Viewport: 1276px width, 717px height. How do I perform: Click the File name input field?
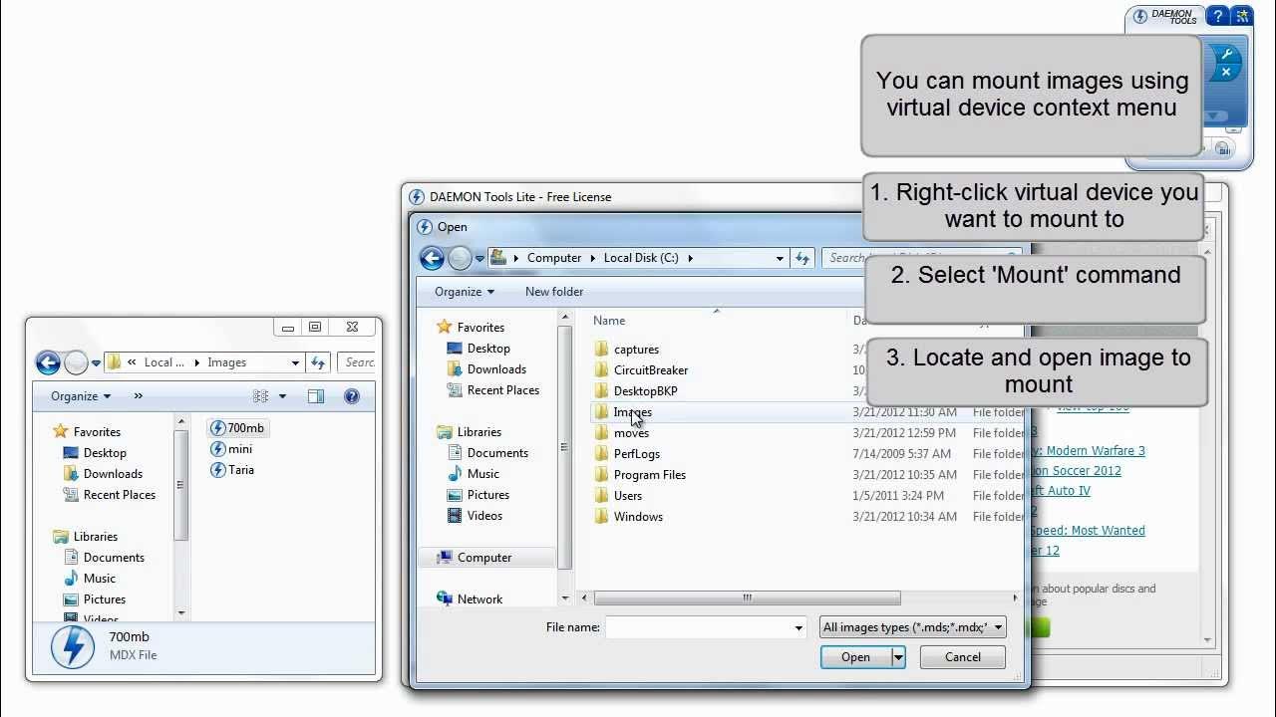click(x=699, y=627)
